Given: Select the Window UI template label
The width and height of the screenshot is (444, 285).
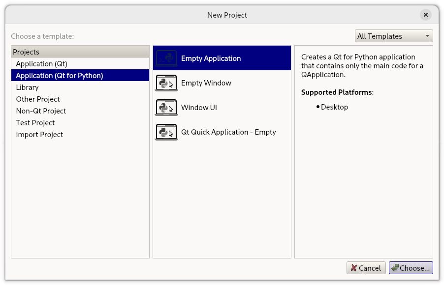Looking at the screenshot, I should pos(199,108).
